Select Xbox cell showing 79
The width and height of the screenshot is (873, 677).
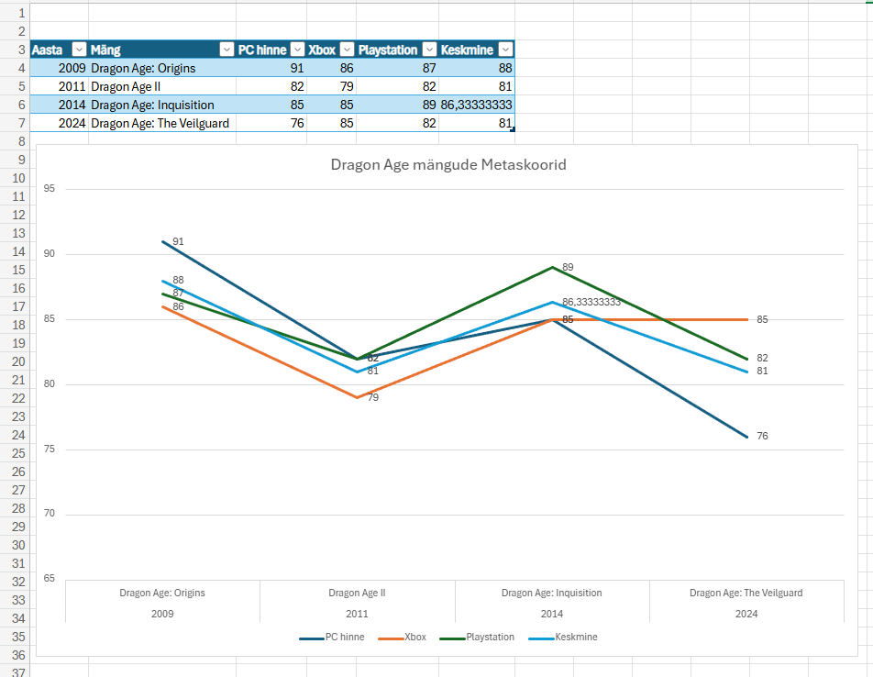coord(331,86)
